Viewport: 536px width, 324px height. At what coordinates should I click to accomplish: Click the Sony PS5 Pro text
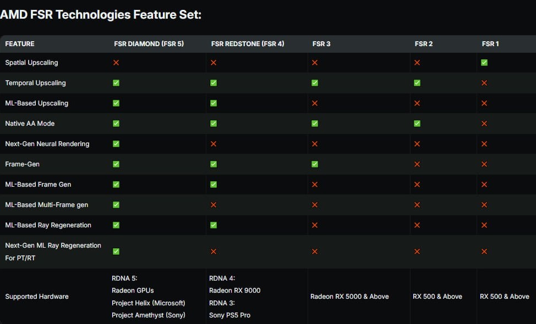coord(230,315)
